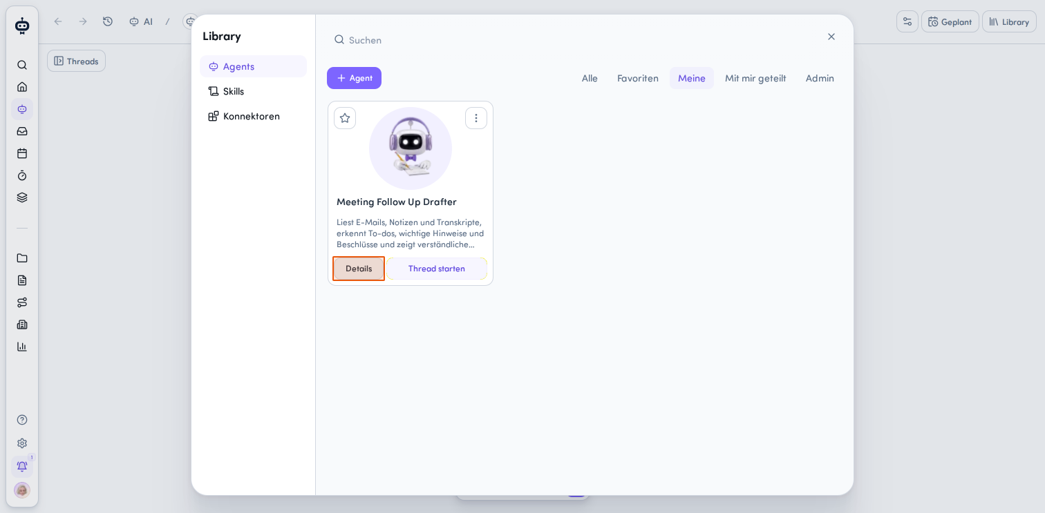Click the agent robot avatar thumbnail
Screen dimensions: 1045x513
411,148
